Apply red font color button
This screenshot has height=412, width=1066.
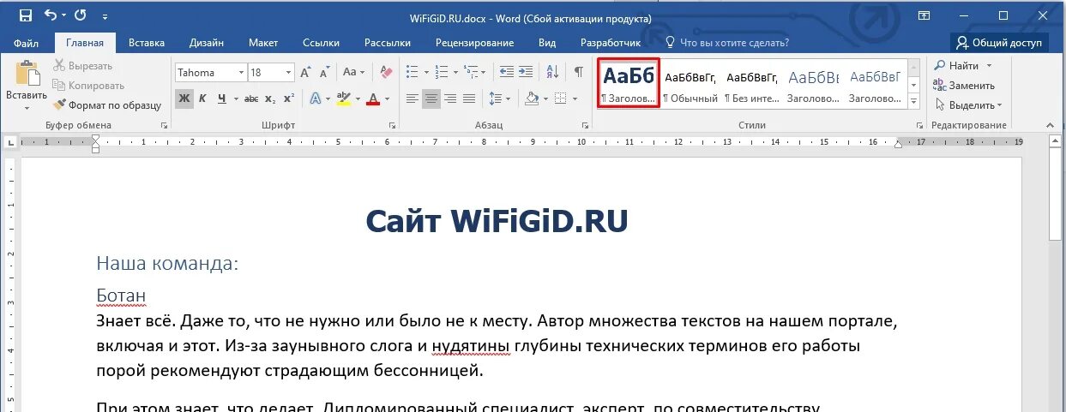373,99
